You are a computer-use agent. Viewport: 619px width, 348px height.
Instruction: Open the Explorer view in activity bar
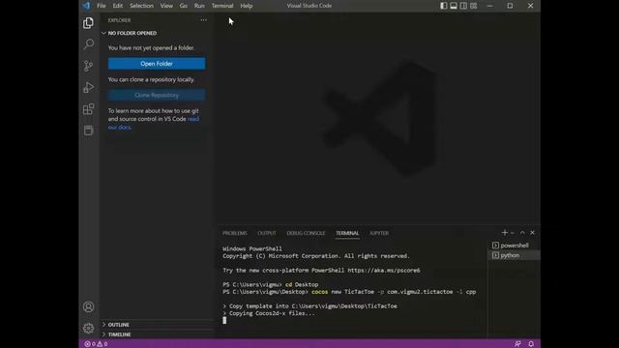click(x=88, y=23)
